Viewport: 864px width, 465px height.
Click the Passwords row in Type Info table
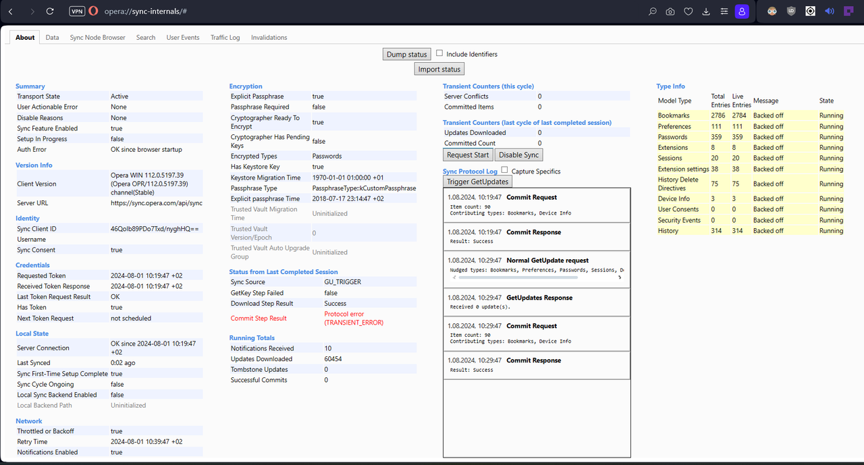(x=751, y=137)
